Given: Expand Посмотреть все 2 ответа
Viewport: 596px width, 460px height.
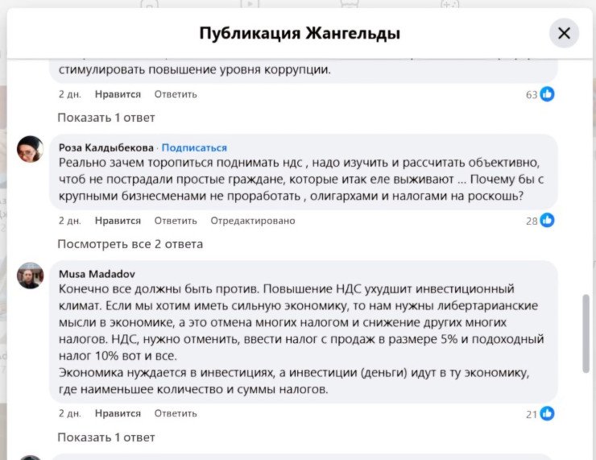Looking at the screenshot, I should click(130, 244).
